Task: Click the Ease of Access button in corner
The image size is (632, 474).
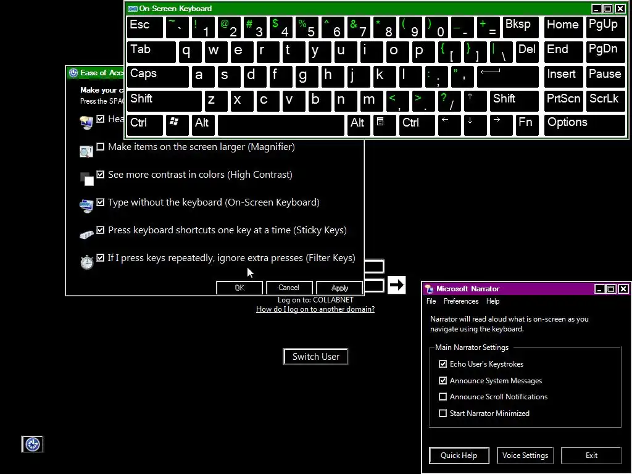Action: [32, 444]
